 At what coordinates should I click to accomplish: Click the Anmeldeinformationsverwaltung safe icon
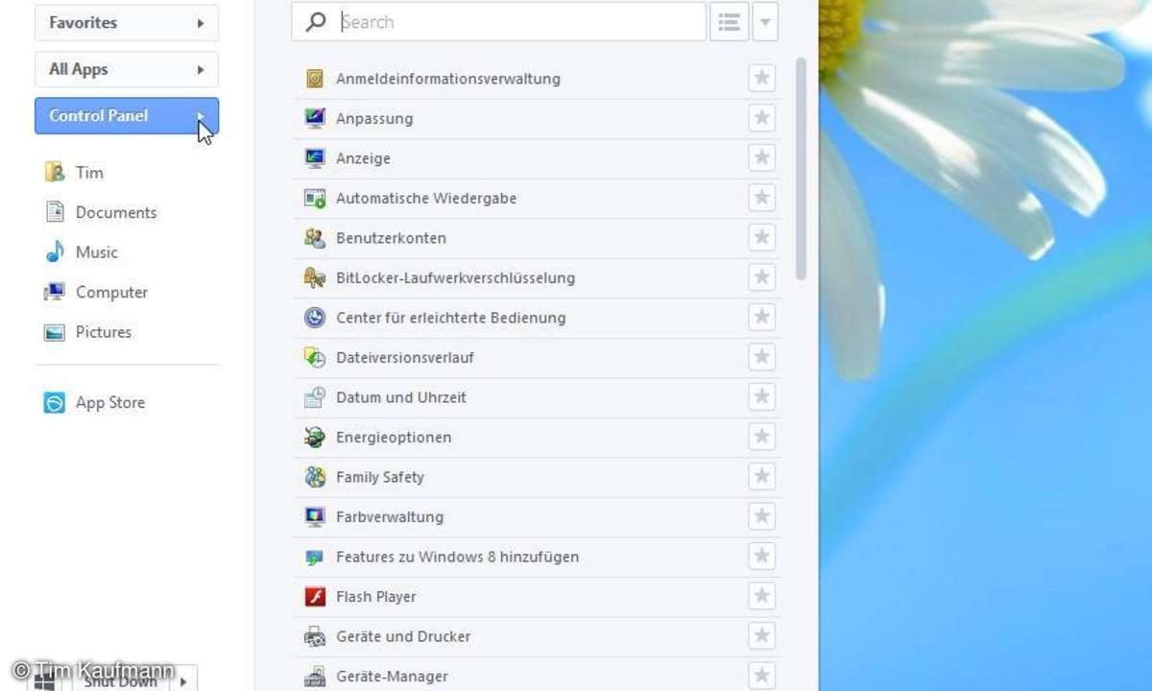click(x=315, y=79)
